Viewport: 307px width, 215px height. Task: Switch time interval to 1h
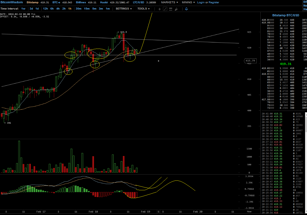[70, 9]
